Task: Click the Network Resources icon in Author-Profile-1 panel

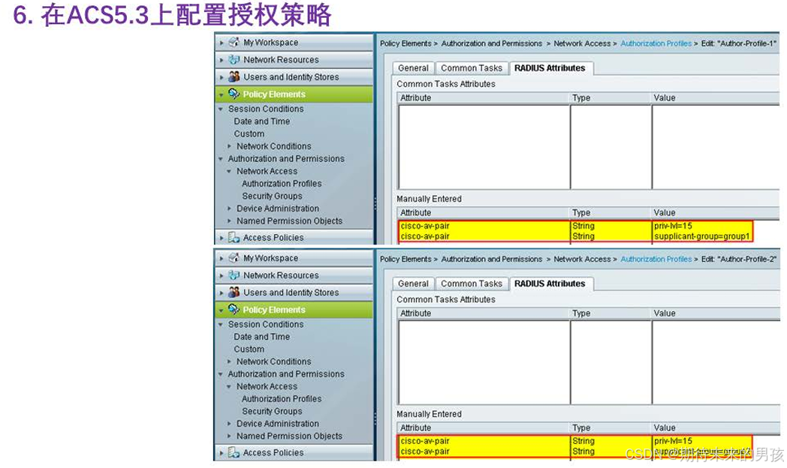Action: tap(234, 60)
